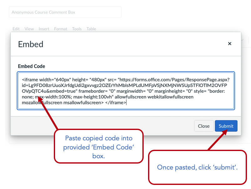Open the Table menu
The width and height of the screenshot is (251, 189).
(x=91, y=29)
